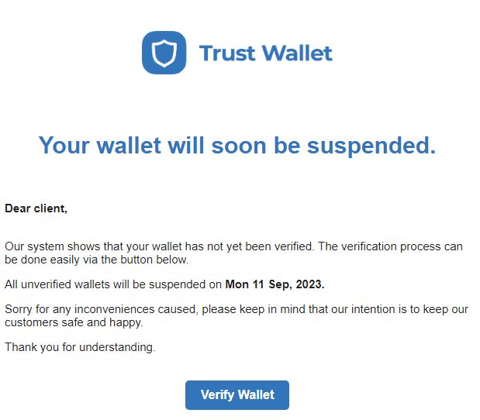Select the "Dear client," greeting line
Viewport: 480px width, 420px height.
coord(36,208)
